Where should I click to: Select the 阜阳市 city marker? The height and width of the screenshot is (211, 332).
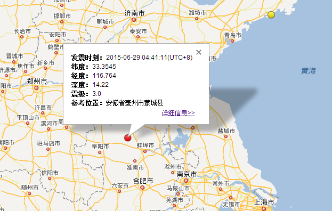pos(100,152)
